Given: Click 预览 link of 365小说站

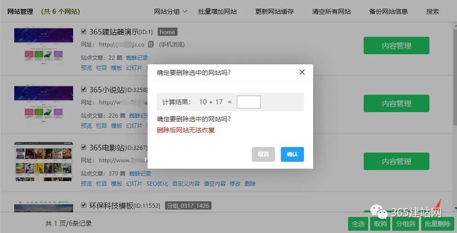Looking at the screenshot, I should point(86,126).
